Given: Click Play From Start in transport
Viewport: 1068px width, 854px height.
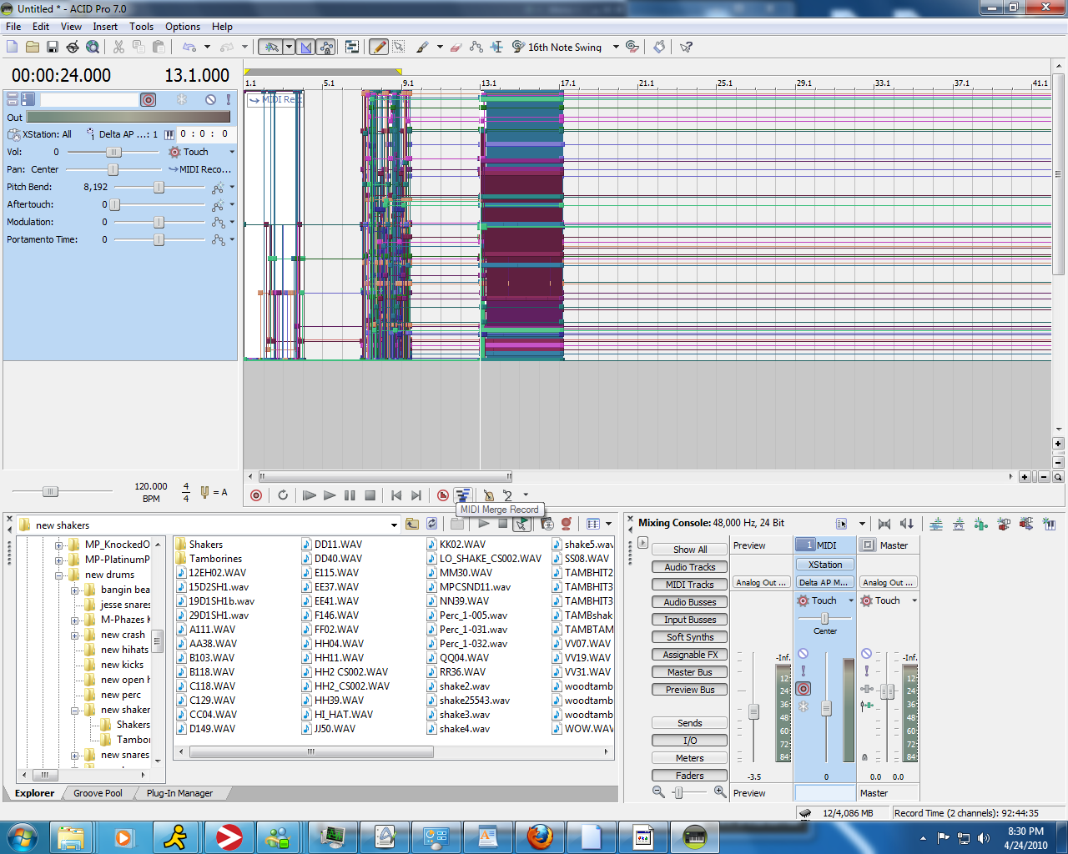Looking at the screenshot, I should point(309,495).
